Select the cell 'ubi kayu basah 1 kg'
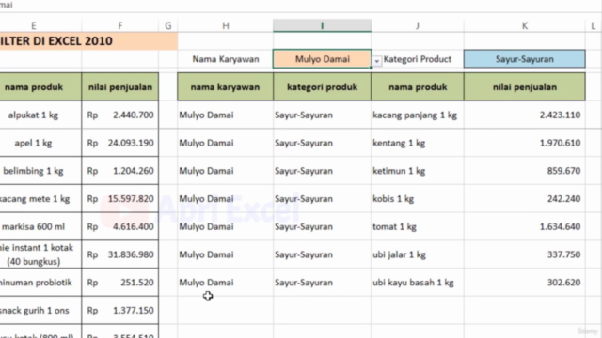The width and height of the screenshot is (602, 338). tap(418, 283)
